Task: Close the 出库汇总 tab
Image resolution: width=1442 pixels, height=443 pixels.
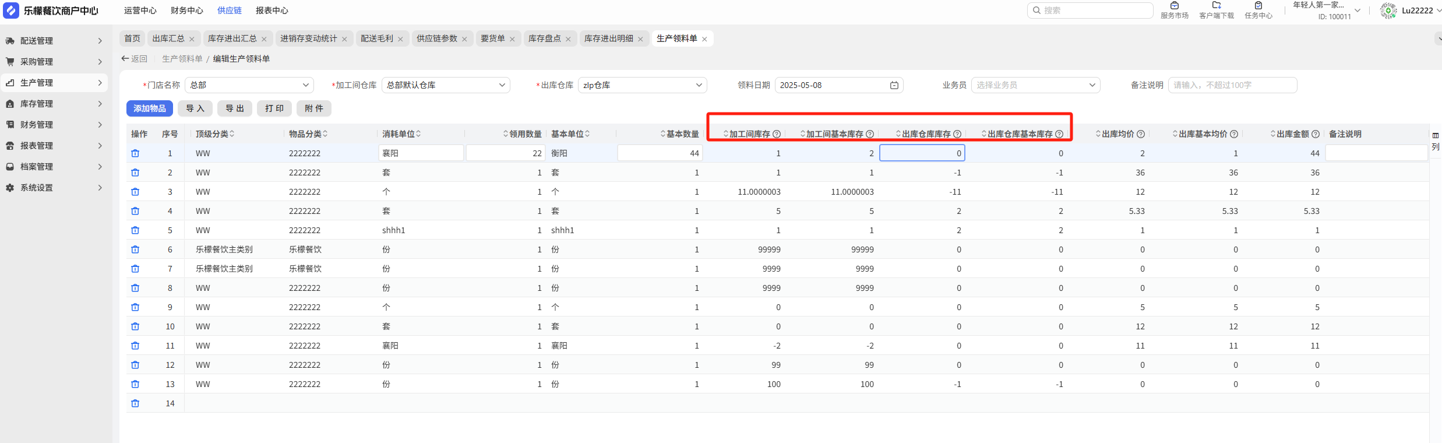Action: pos(192,39)
